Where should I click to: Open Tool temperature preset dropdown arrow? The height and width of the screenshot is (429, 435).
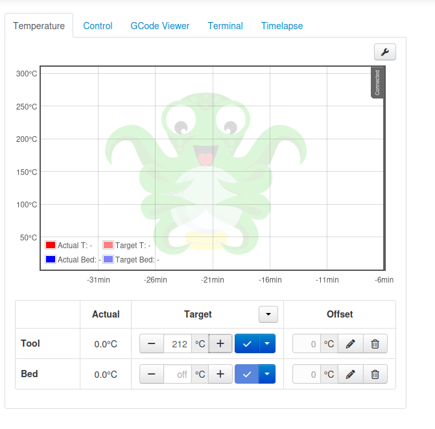click(x=267, y=343)
